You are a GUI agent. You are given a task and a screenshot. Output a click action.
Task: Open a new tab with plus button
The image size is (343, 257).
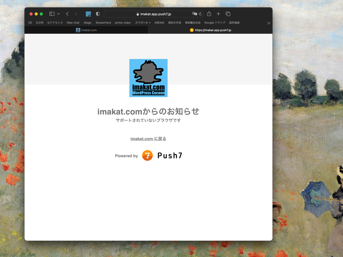218,14
